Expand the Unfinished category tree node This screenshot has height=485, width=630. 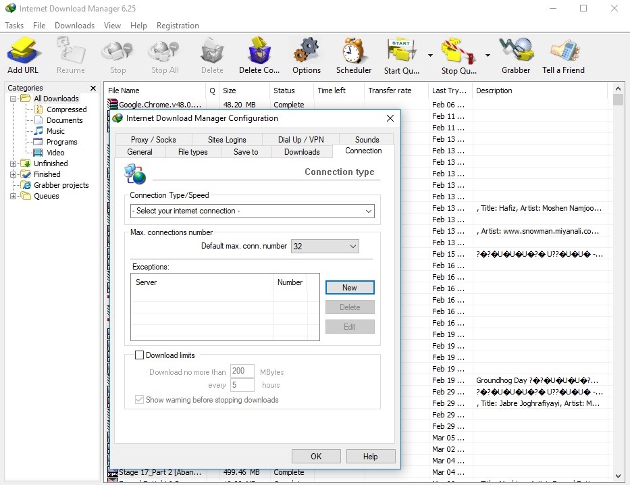coord(14,163)
